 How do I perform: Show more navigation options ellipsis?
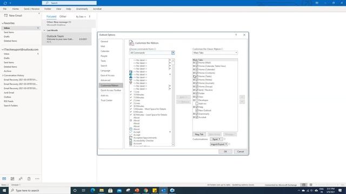[37, 178]
